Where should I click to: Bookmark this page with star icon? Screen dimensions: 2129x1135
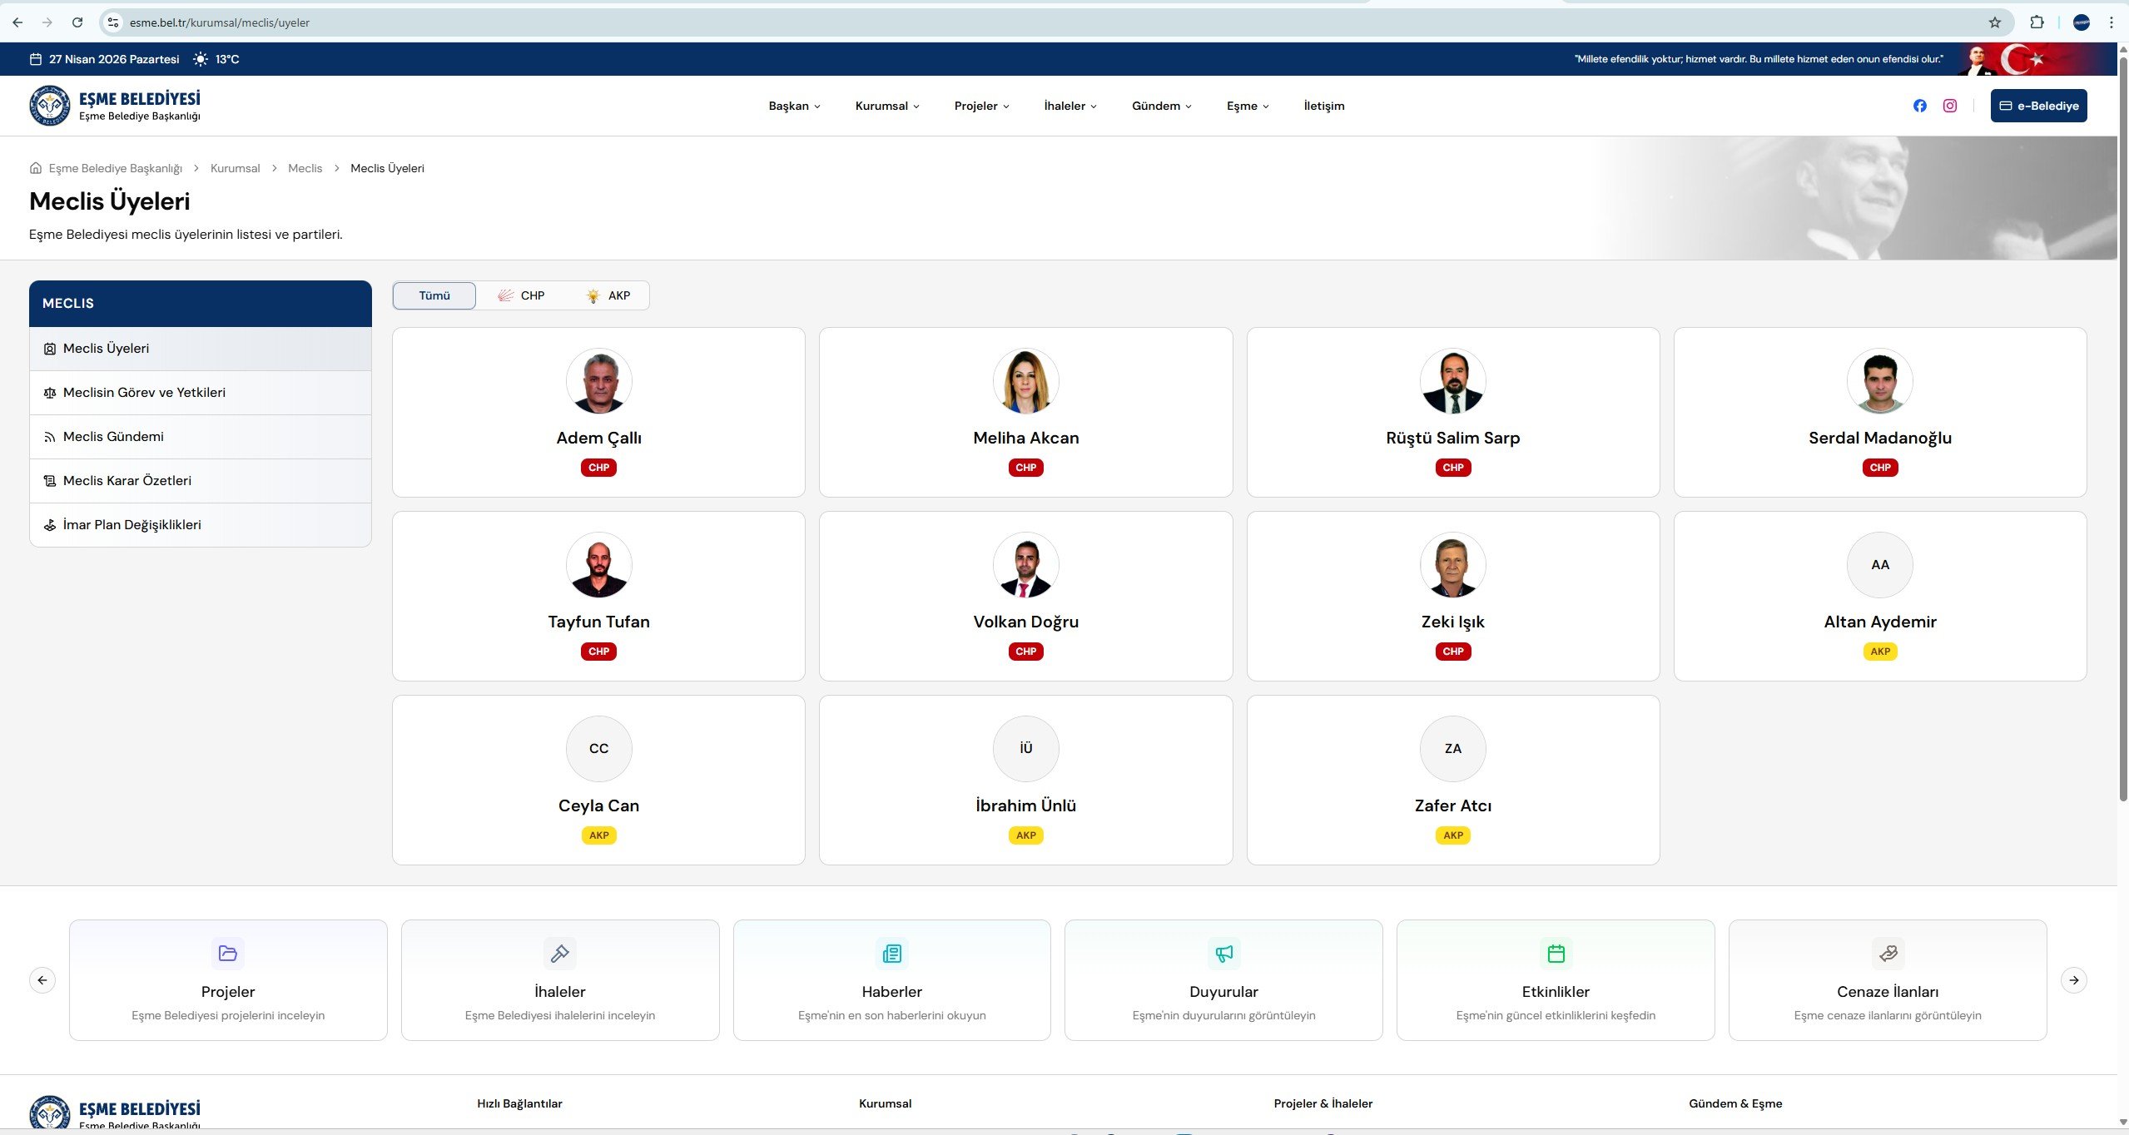[1994, 22]
